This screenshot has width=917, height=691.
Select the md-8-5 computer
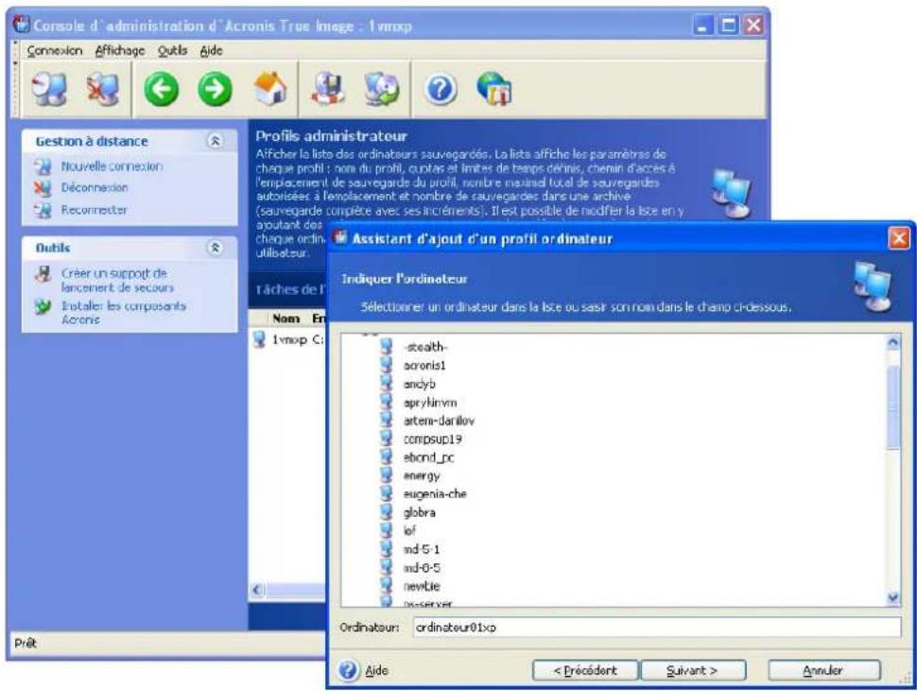pyautogui.click(x=422, y=568)
